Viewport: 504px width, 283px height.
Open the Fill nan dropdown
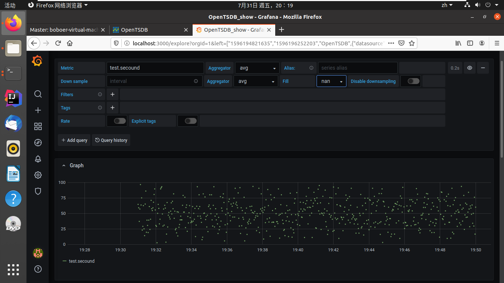pos(331,81)
